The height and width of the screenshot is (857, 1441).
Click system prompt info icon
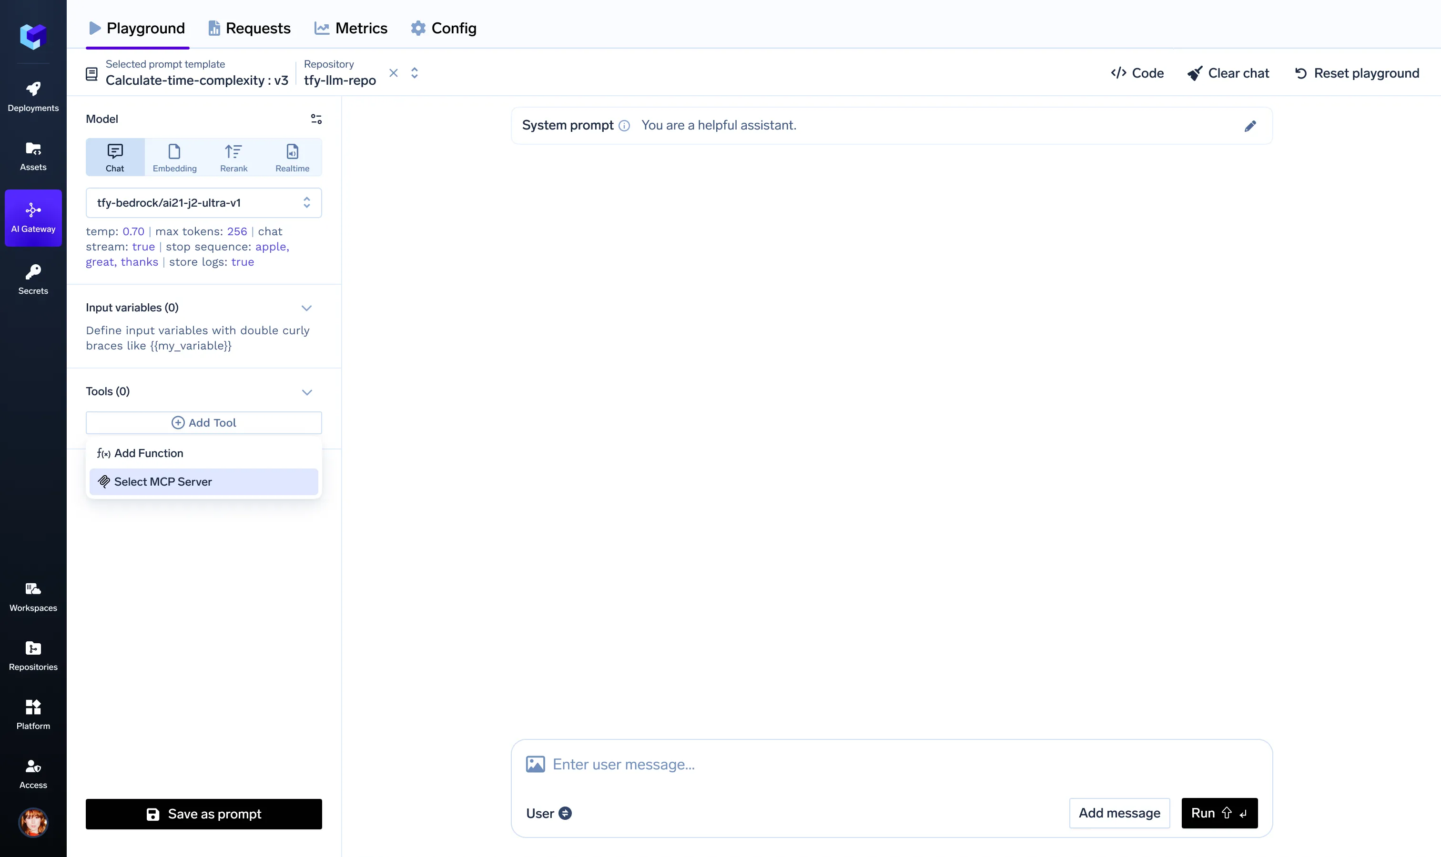point(624,126)
